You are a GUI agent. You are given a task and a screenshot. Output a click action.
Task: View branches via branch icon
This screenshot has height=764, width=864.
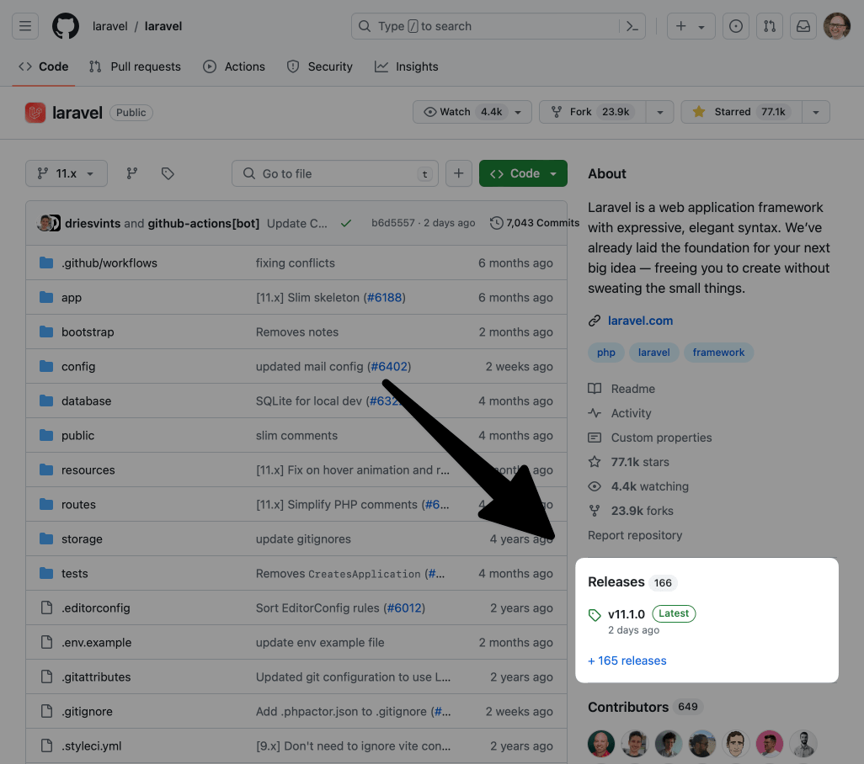point(131,173)
